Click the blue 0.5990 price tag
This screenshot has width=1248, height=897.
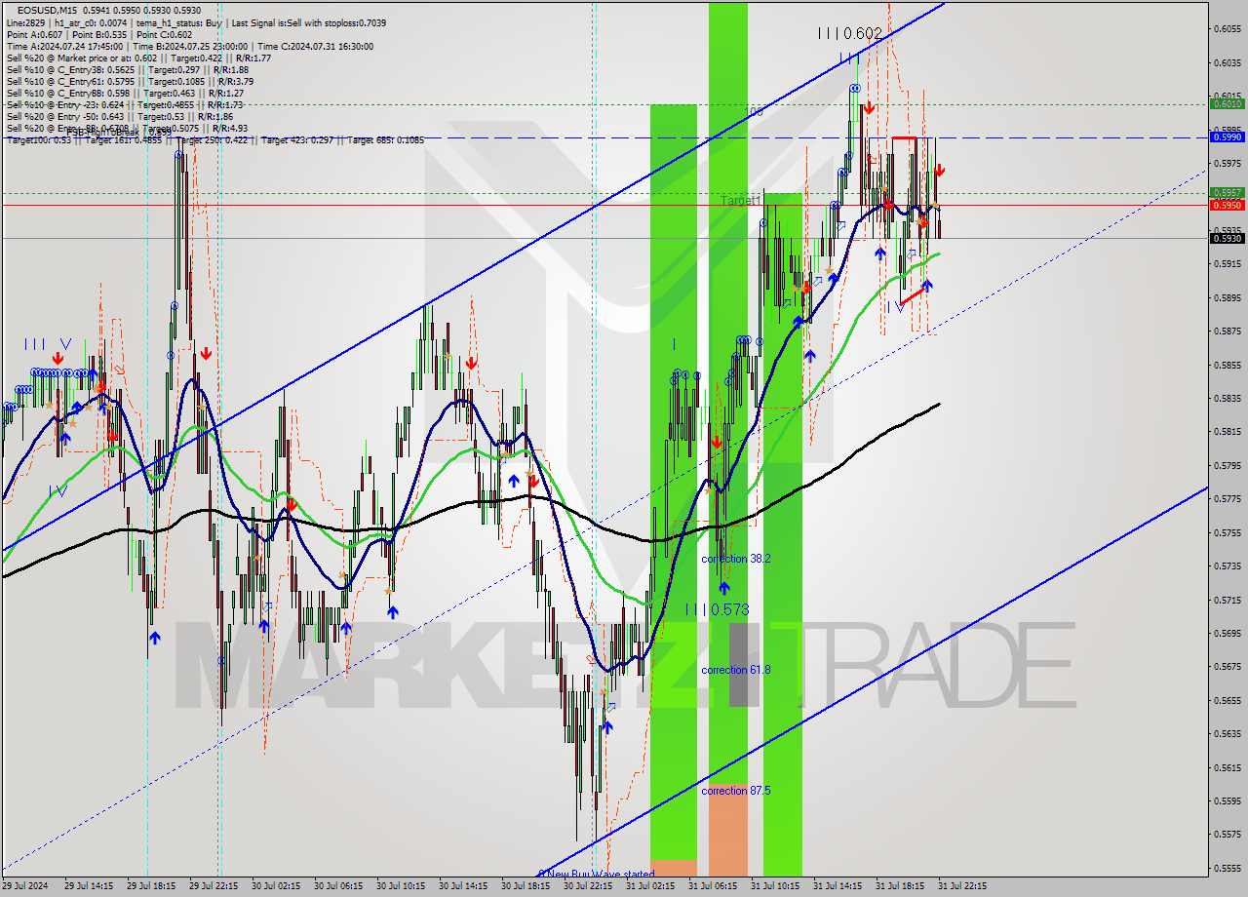[x=1227, y=136]
